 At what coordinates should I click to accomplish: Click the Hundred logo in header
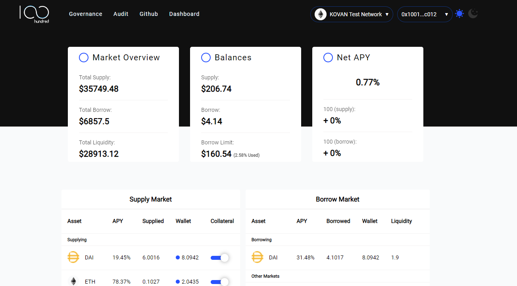click(35, 13)
